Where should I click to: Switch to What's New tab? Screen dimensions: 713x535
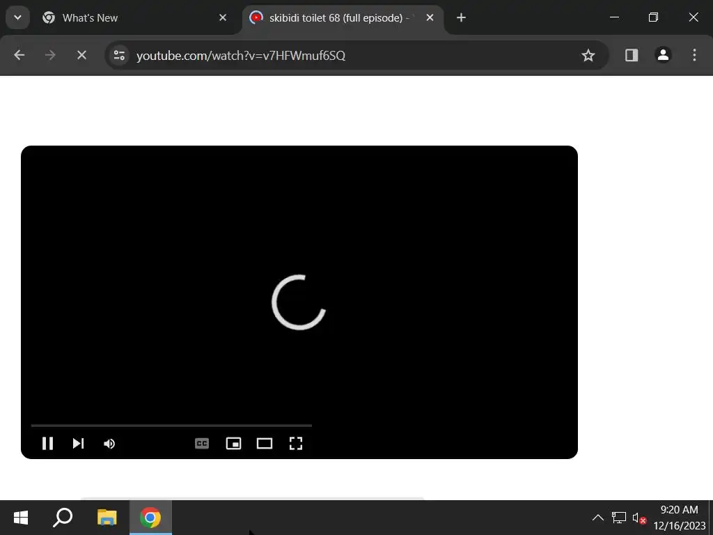pyautogui.click(x=134, y=17)
